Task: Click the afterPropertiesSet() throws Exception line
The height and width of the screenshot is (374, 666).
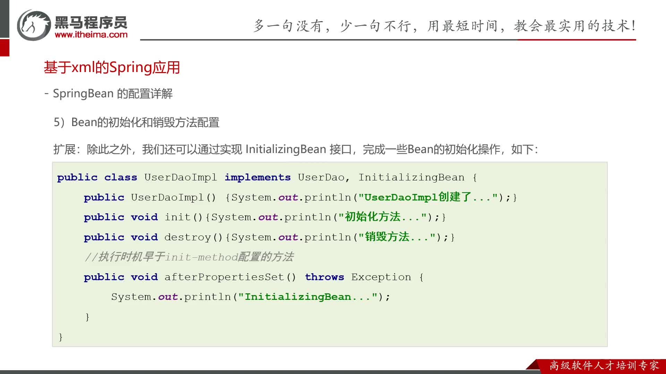Action: click(x=254, y=277)
